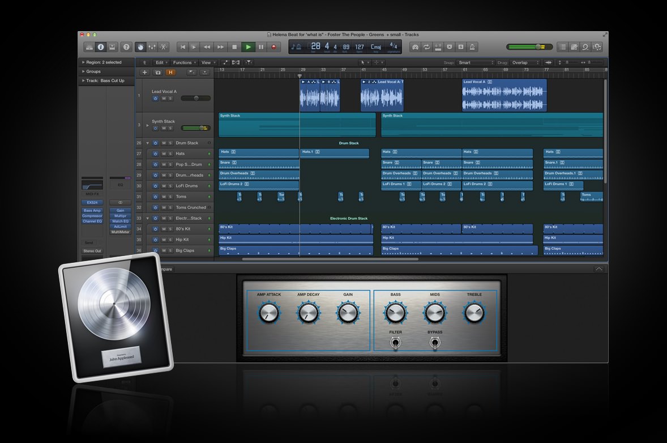Open the Note Pad icon
The height and width of the screenshot is (443, 667).
pos(574,47)
